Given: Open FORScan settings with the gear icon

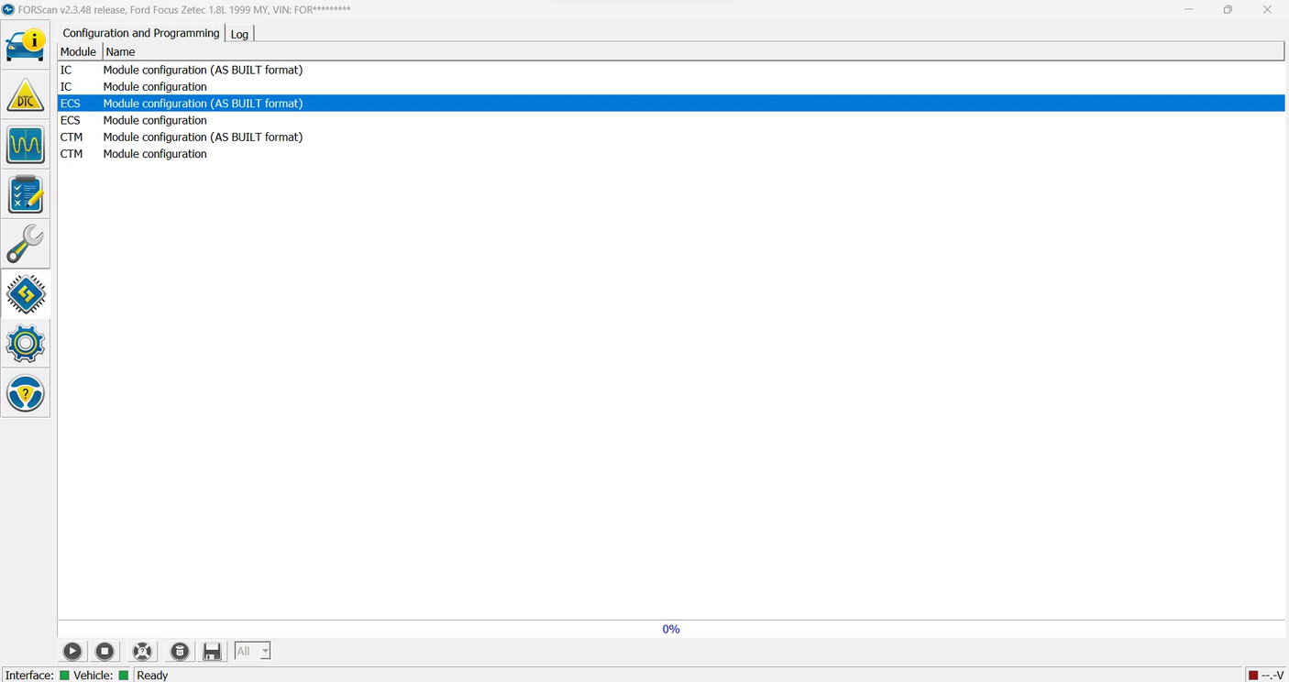Looking at the screenshot, I should 25,343.
